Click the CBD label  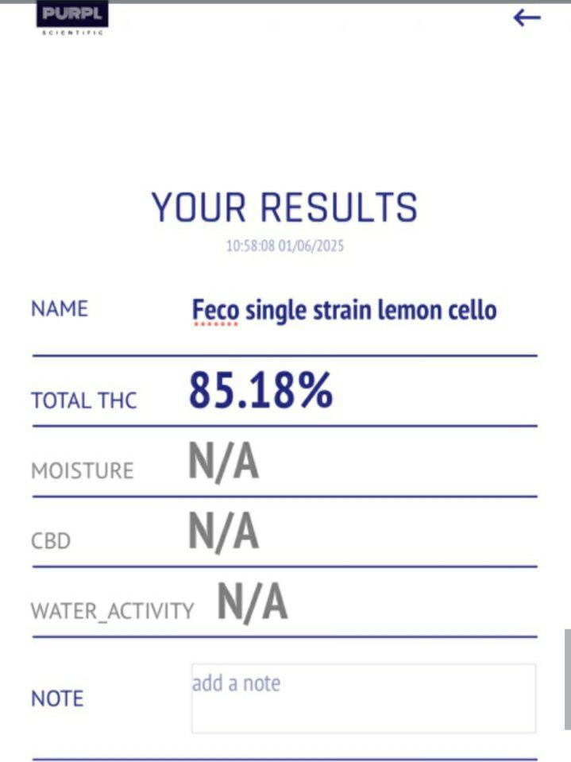(x=51, y=541)
